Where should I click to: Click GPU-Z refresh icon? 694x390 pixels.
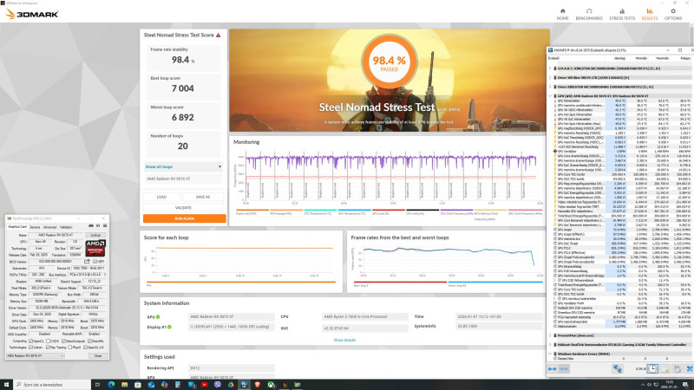pyautogui.click(x=98, y=225)
